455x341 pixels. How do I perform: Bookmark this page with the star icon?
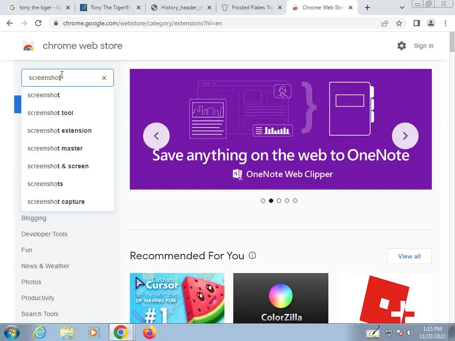[x=399, y=23]
